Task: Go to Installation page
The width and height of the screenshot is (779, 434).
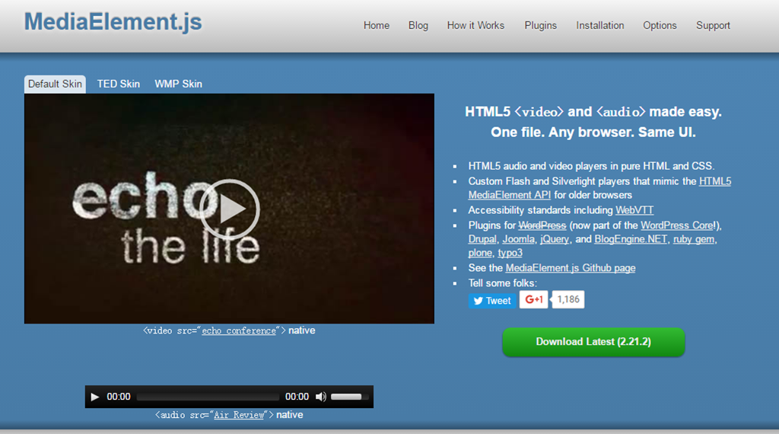Action: coord(600,25)
